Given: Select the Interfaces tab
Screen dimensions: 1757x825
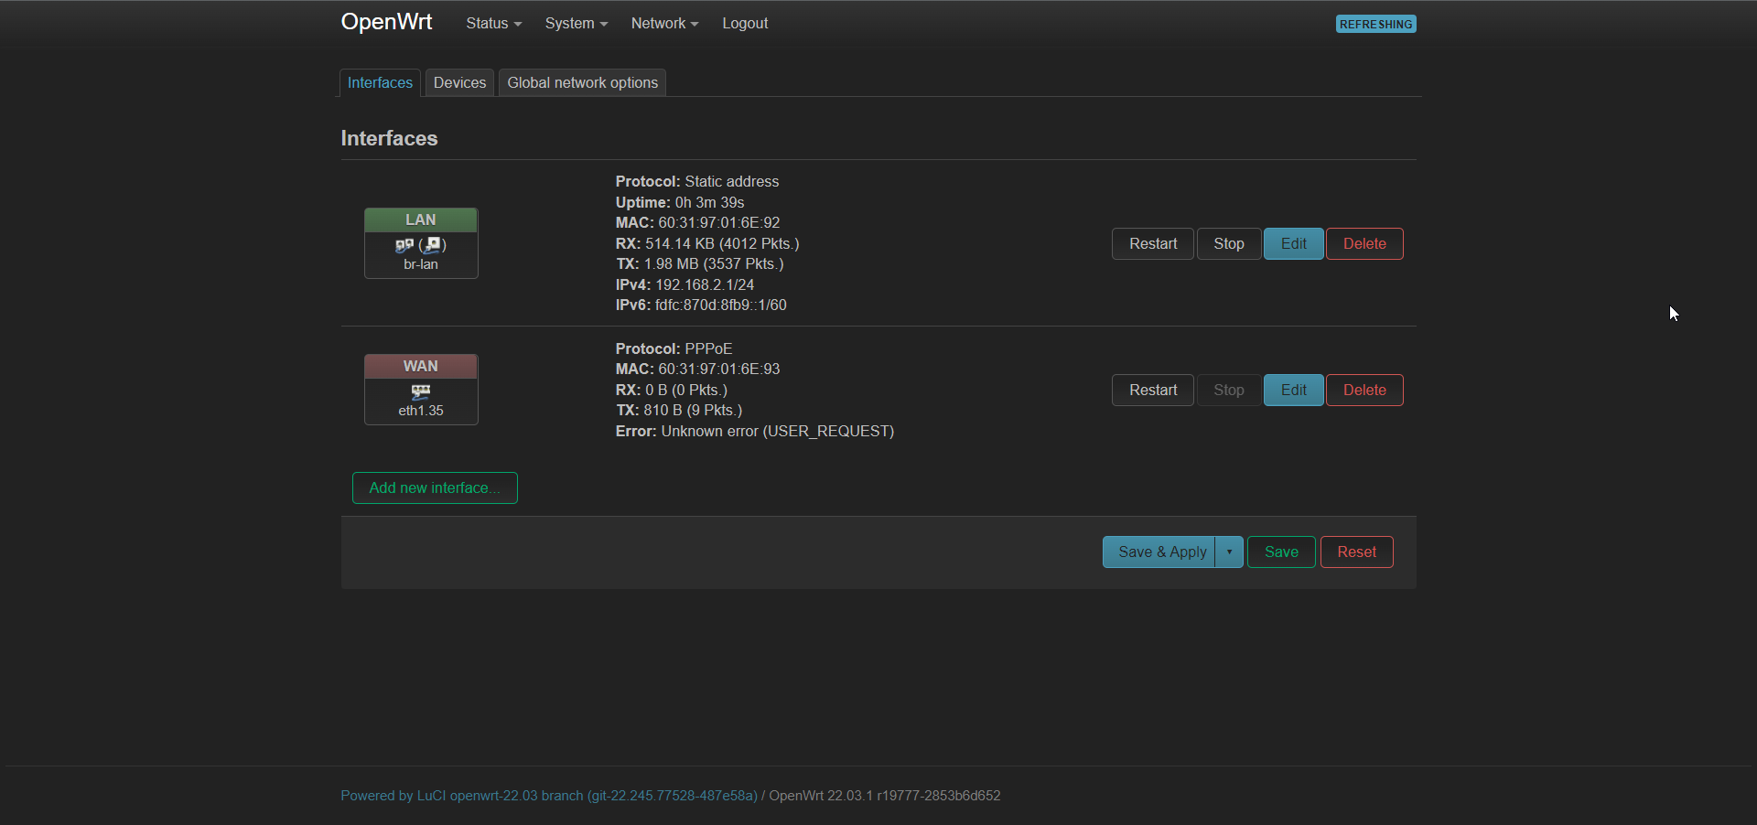Looking at the screenshot, I should point(380,82).
